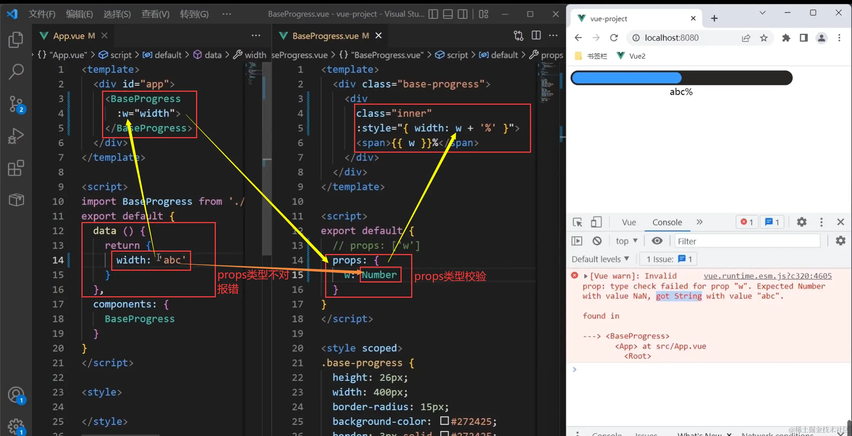Toggle the secondary side bar layout icon
852x436 pixels.
[x=463, y=14]
